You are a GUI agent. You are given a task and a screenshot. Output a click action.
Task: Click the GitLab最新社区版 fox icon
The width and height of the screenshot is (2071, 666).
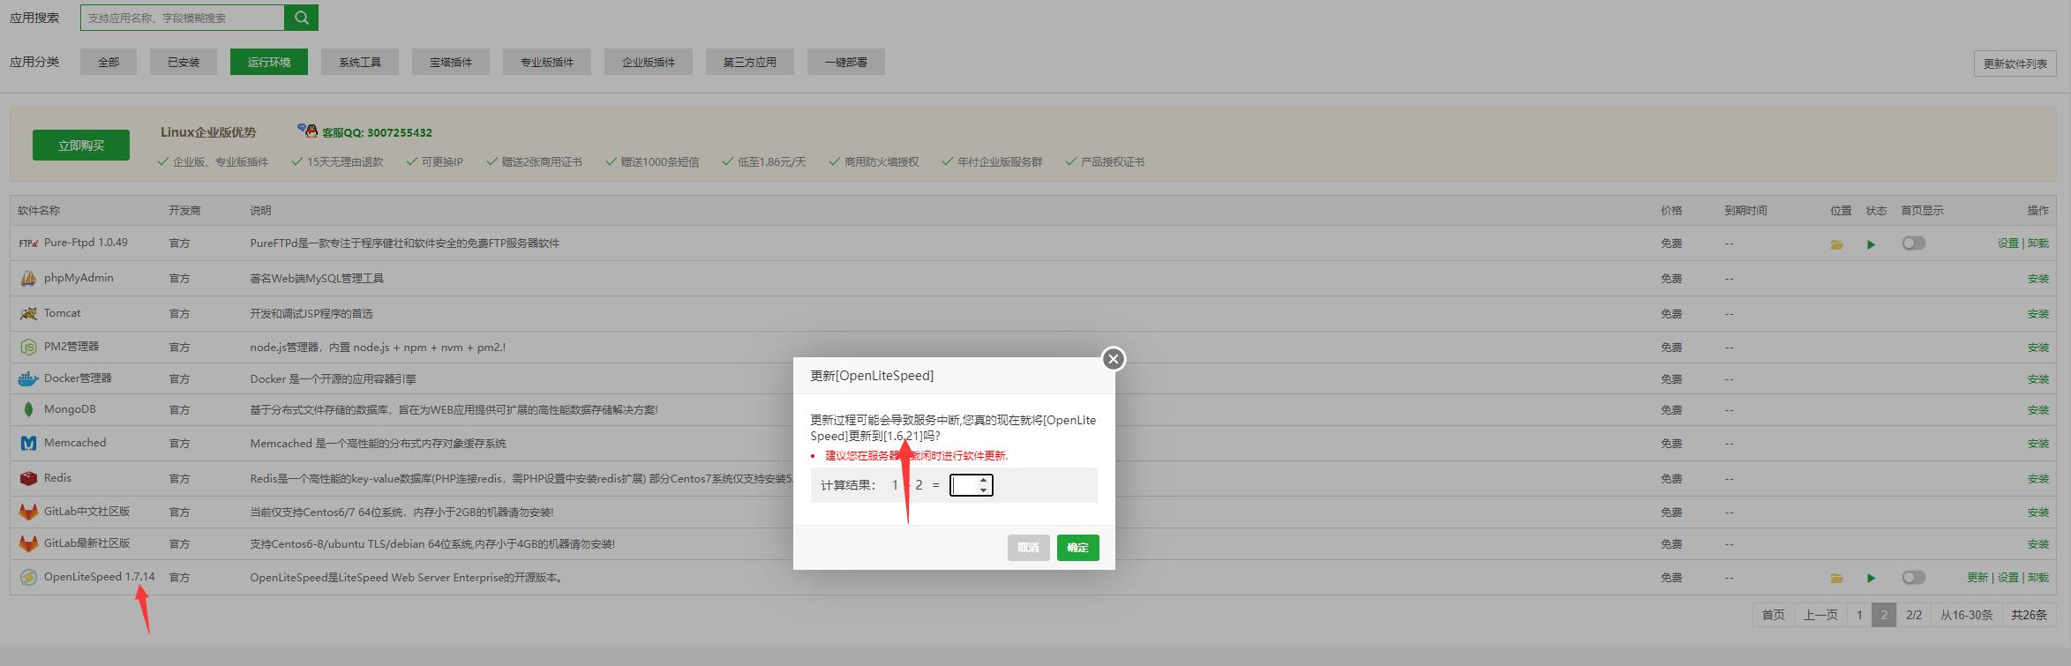pyautogui.click(x=28, y=543)
